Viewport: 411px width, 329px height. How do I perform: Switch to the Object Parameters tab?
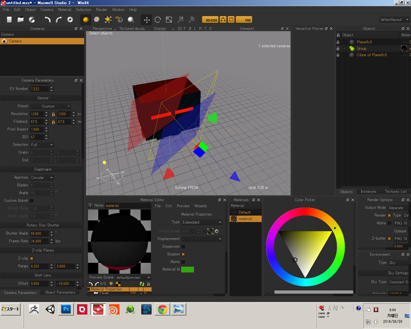[60, 292]
